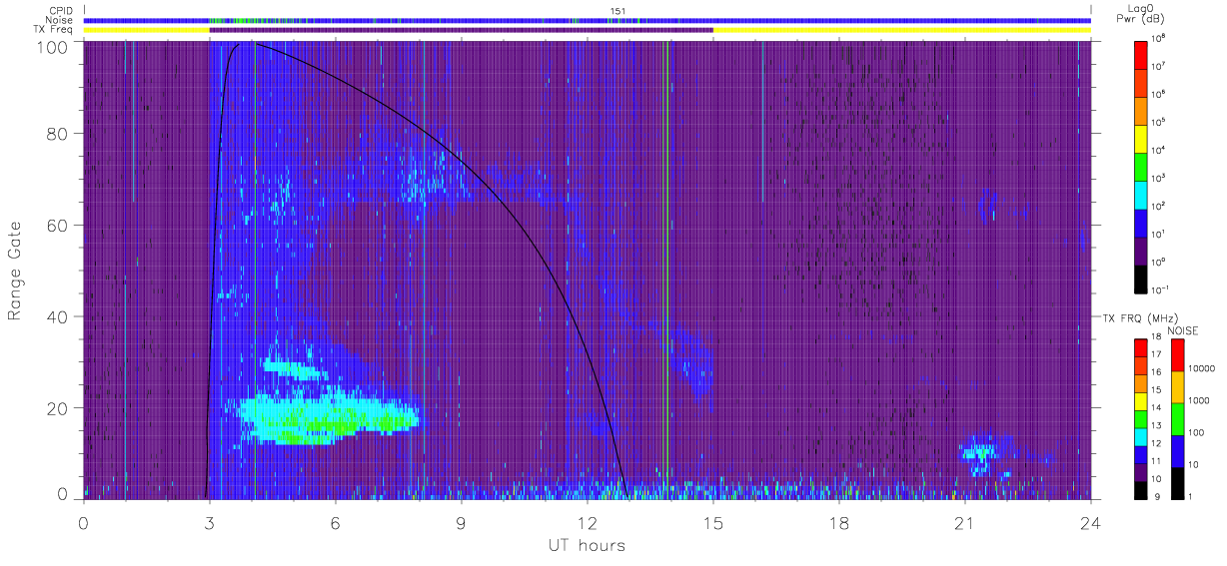Screen dimensions: 1227x566
Task: Select the cyan 12-13 MHz TX FRQ swatch
Action: 1141,435
